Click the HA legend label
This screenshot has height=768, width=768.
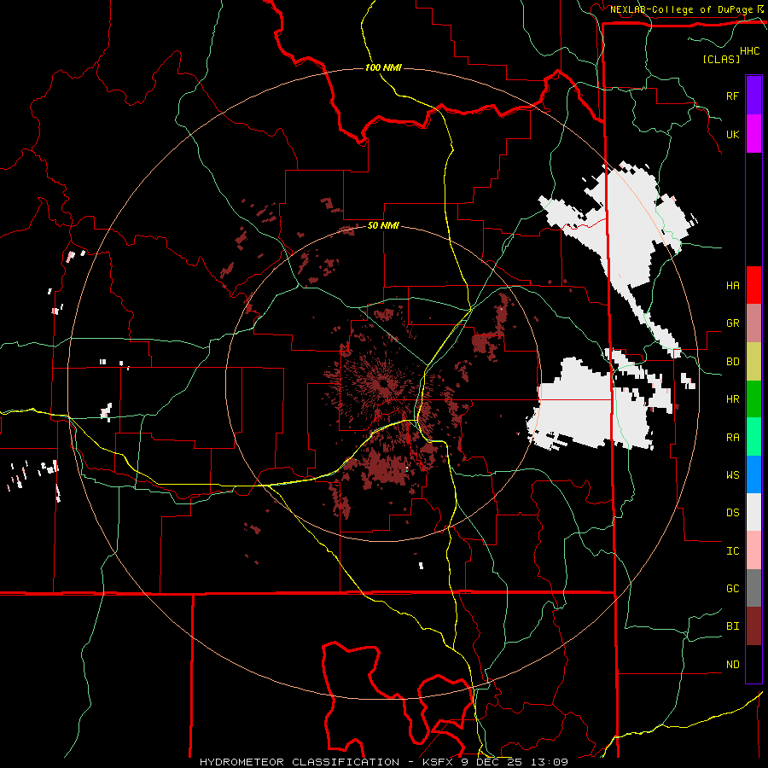732,285
